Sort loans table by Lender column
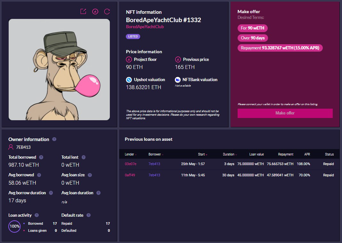 coord(130,154)
